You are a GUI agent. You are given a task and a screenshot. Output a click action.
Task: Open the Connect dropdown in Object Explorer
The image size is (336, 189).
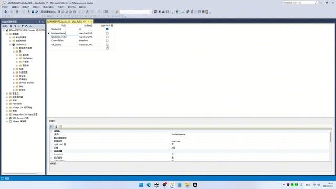coord(5,26)
